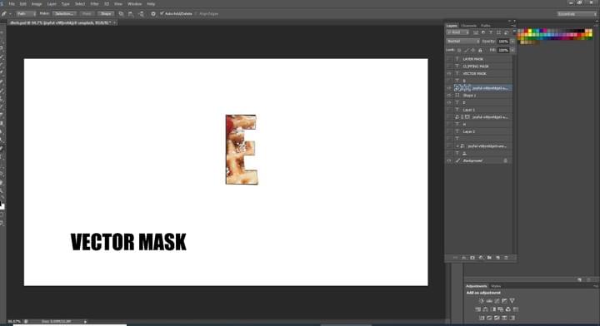Filter layers by type layers
The image size is (600, 326).
point(491,32)
